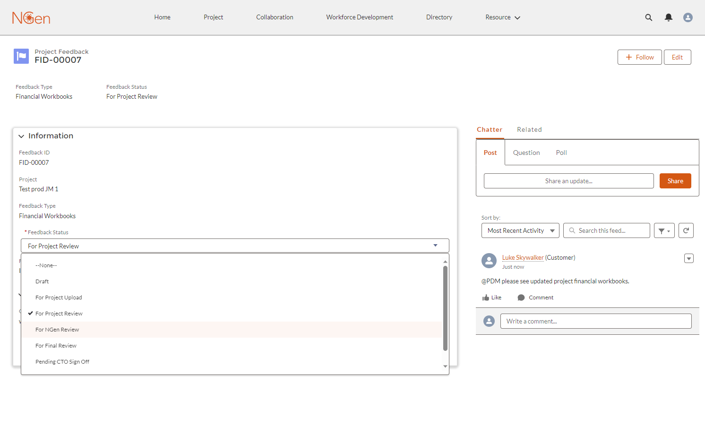Open the post actions dropdown arrow
This screenshot has width=705, height=442.
(x=689, y=258)
